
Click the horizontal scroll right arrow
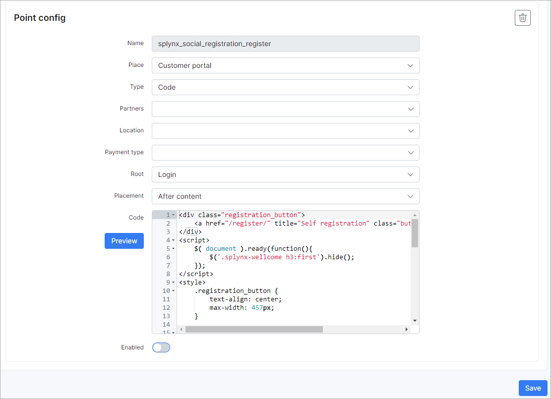[x=407, y=329]
